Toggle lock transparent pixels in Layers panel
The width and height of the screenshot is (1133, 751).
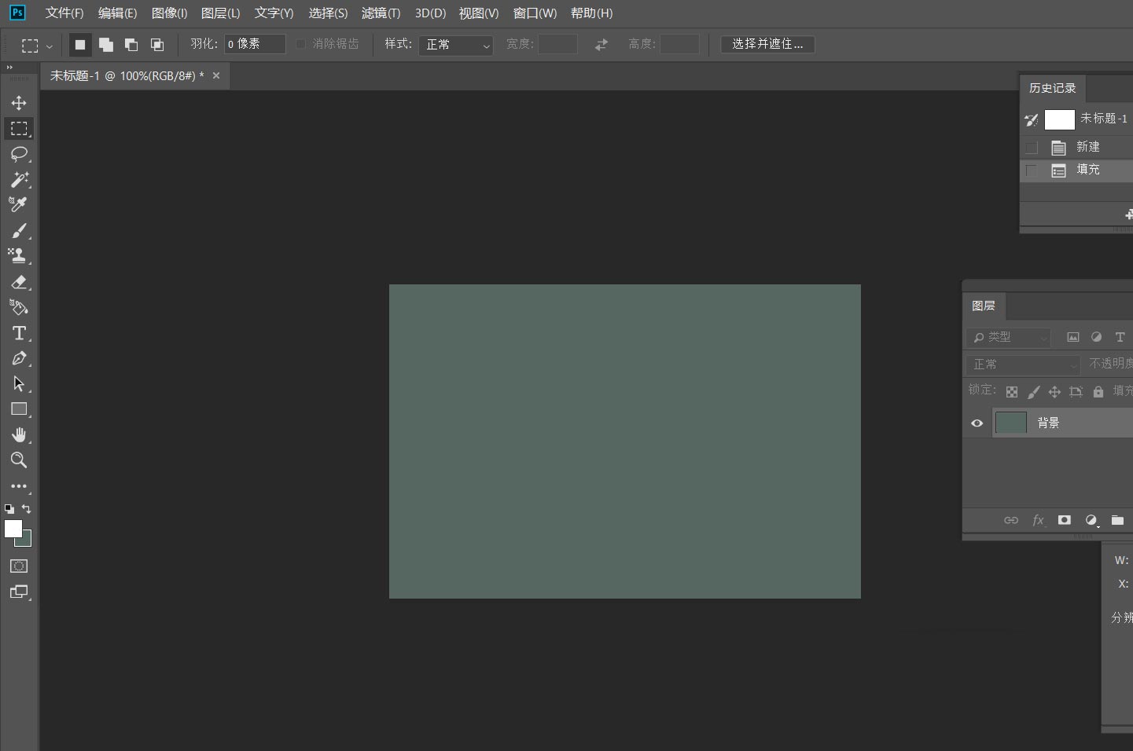coord(1012,391)
